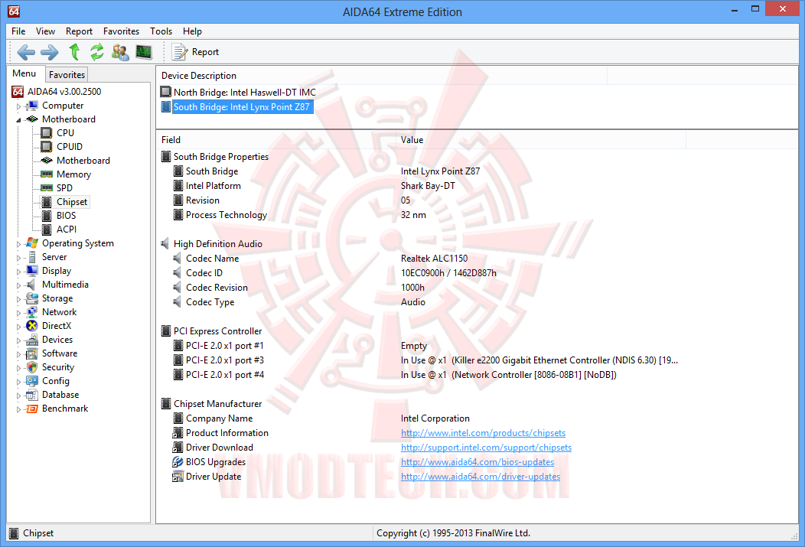
Task: Switch to the Menu tab
Action: pyautogui.click(x=24, y=73)
